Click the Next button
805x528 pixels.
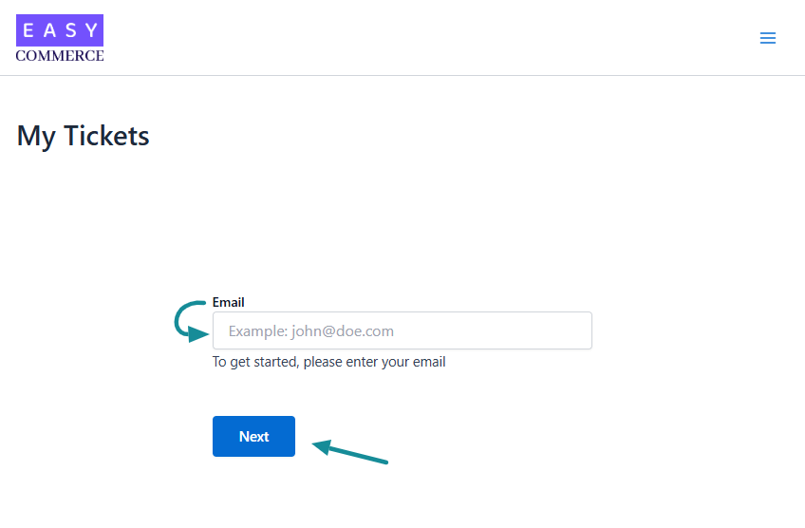click(253, 436)
